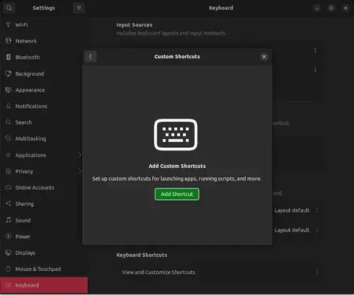The height and width of the screenshot is (295, 354).
Task: Click the Add Shortcut button
Action: pyautogui.click(x=177, y=194)
